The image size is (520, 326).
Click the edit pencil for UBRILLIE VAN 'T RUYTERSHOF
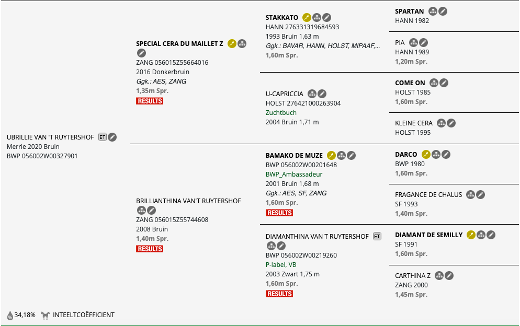(112, 137)
